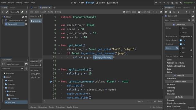Expand Limit section in Inspector
Screen dimensions: 196x110
click(x=169, y=60)
